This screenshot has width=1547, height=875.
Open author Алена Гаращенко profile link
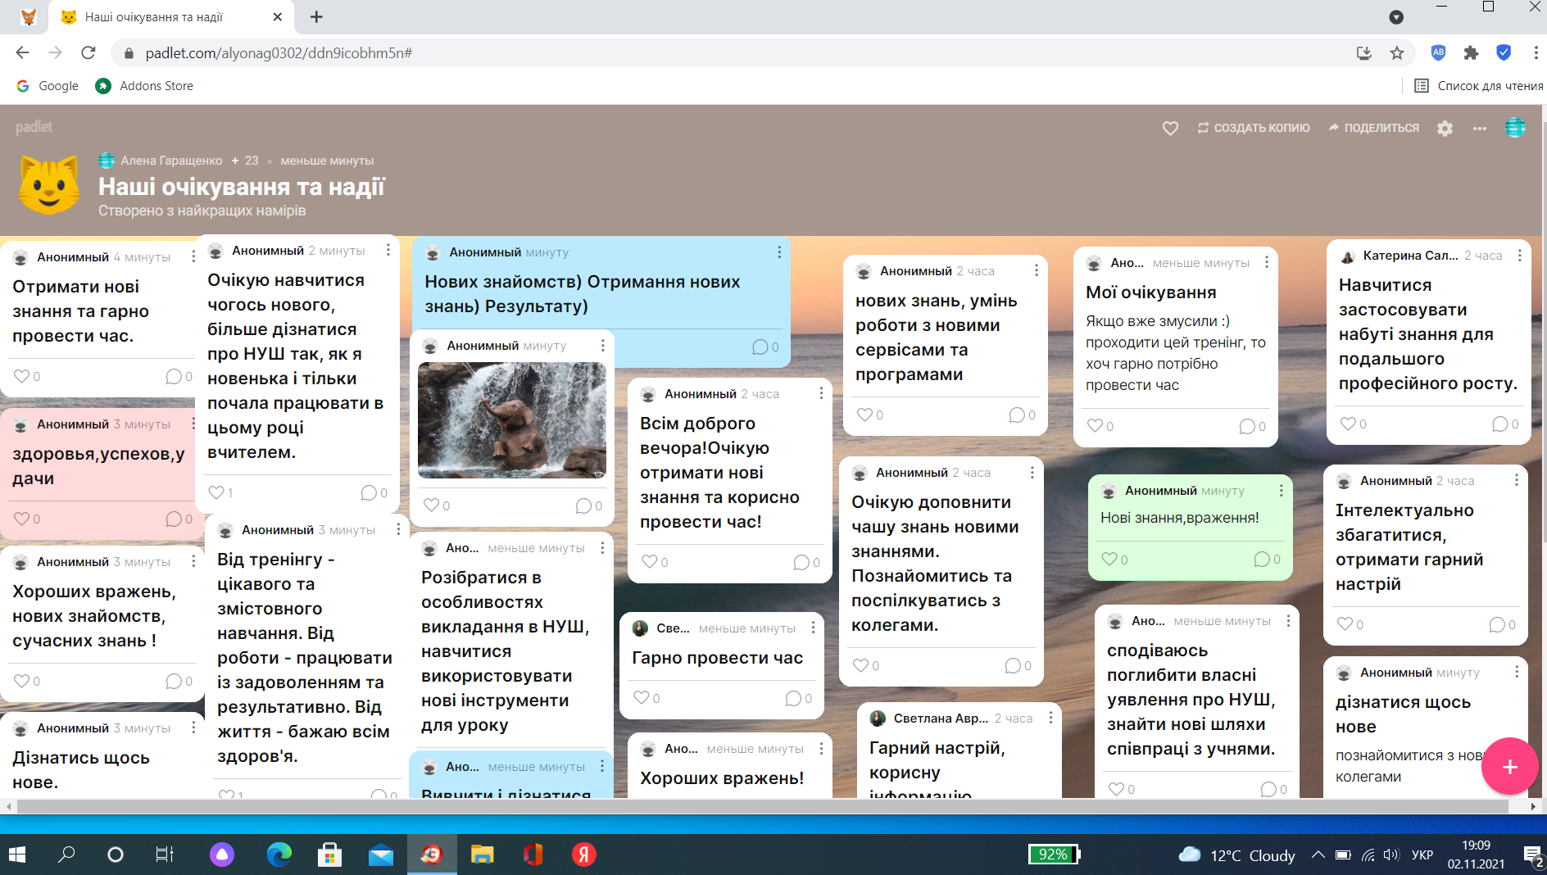pos(171,161)
